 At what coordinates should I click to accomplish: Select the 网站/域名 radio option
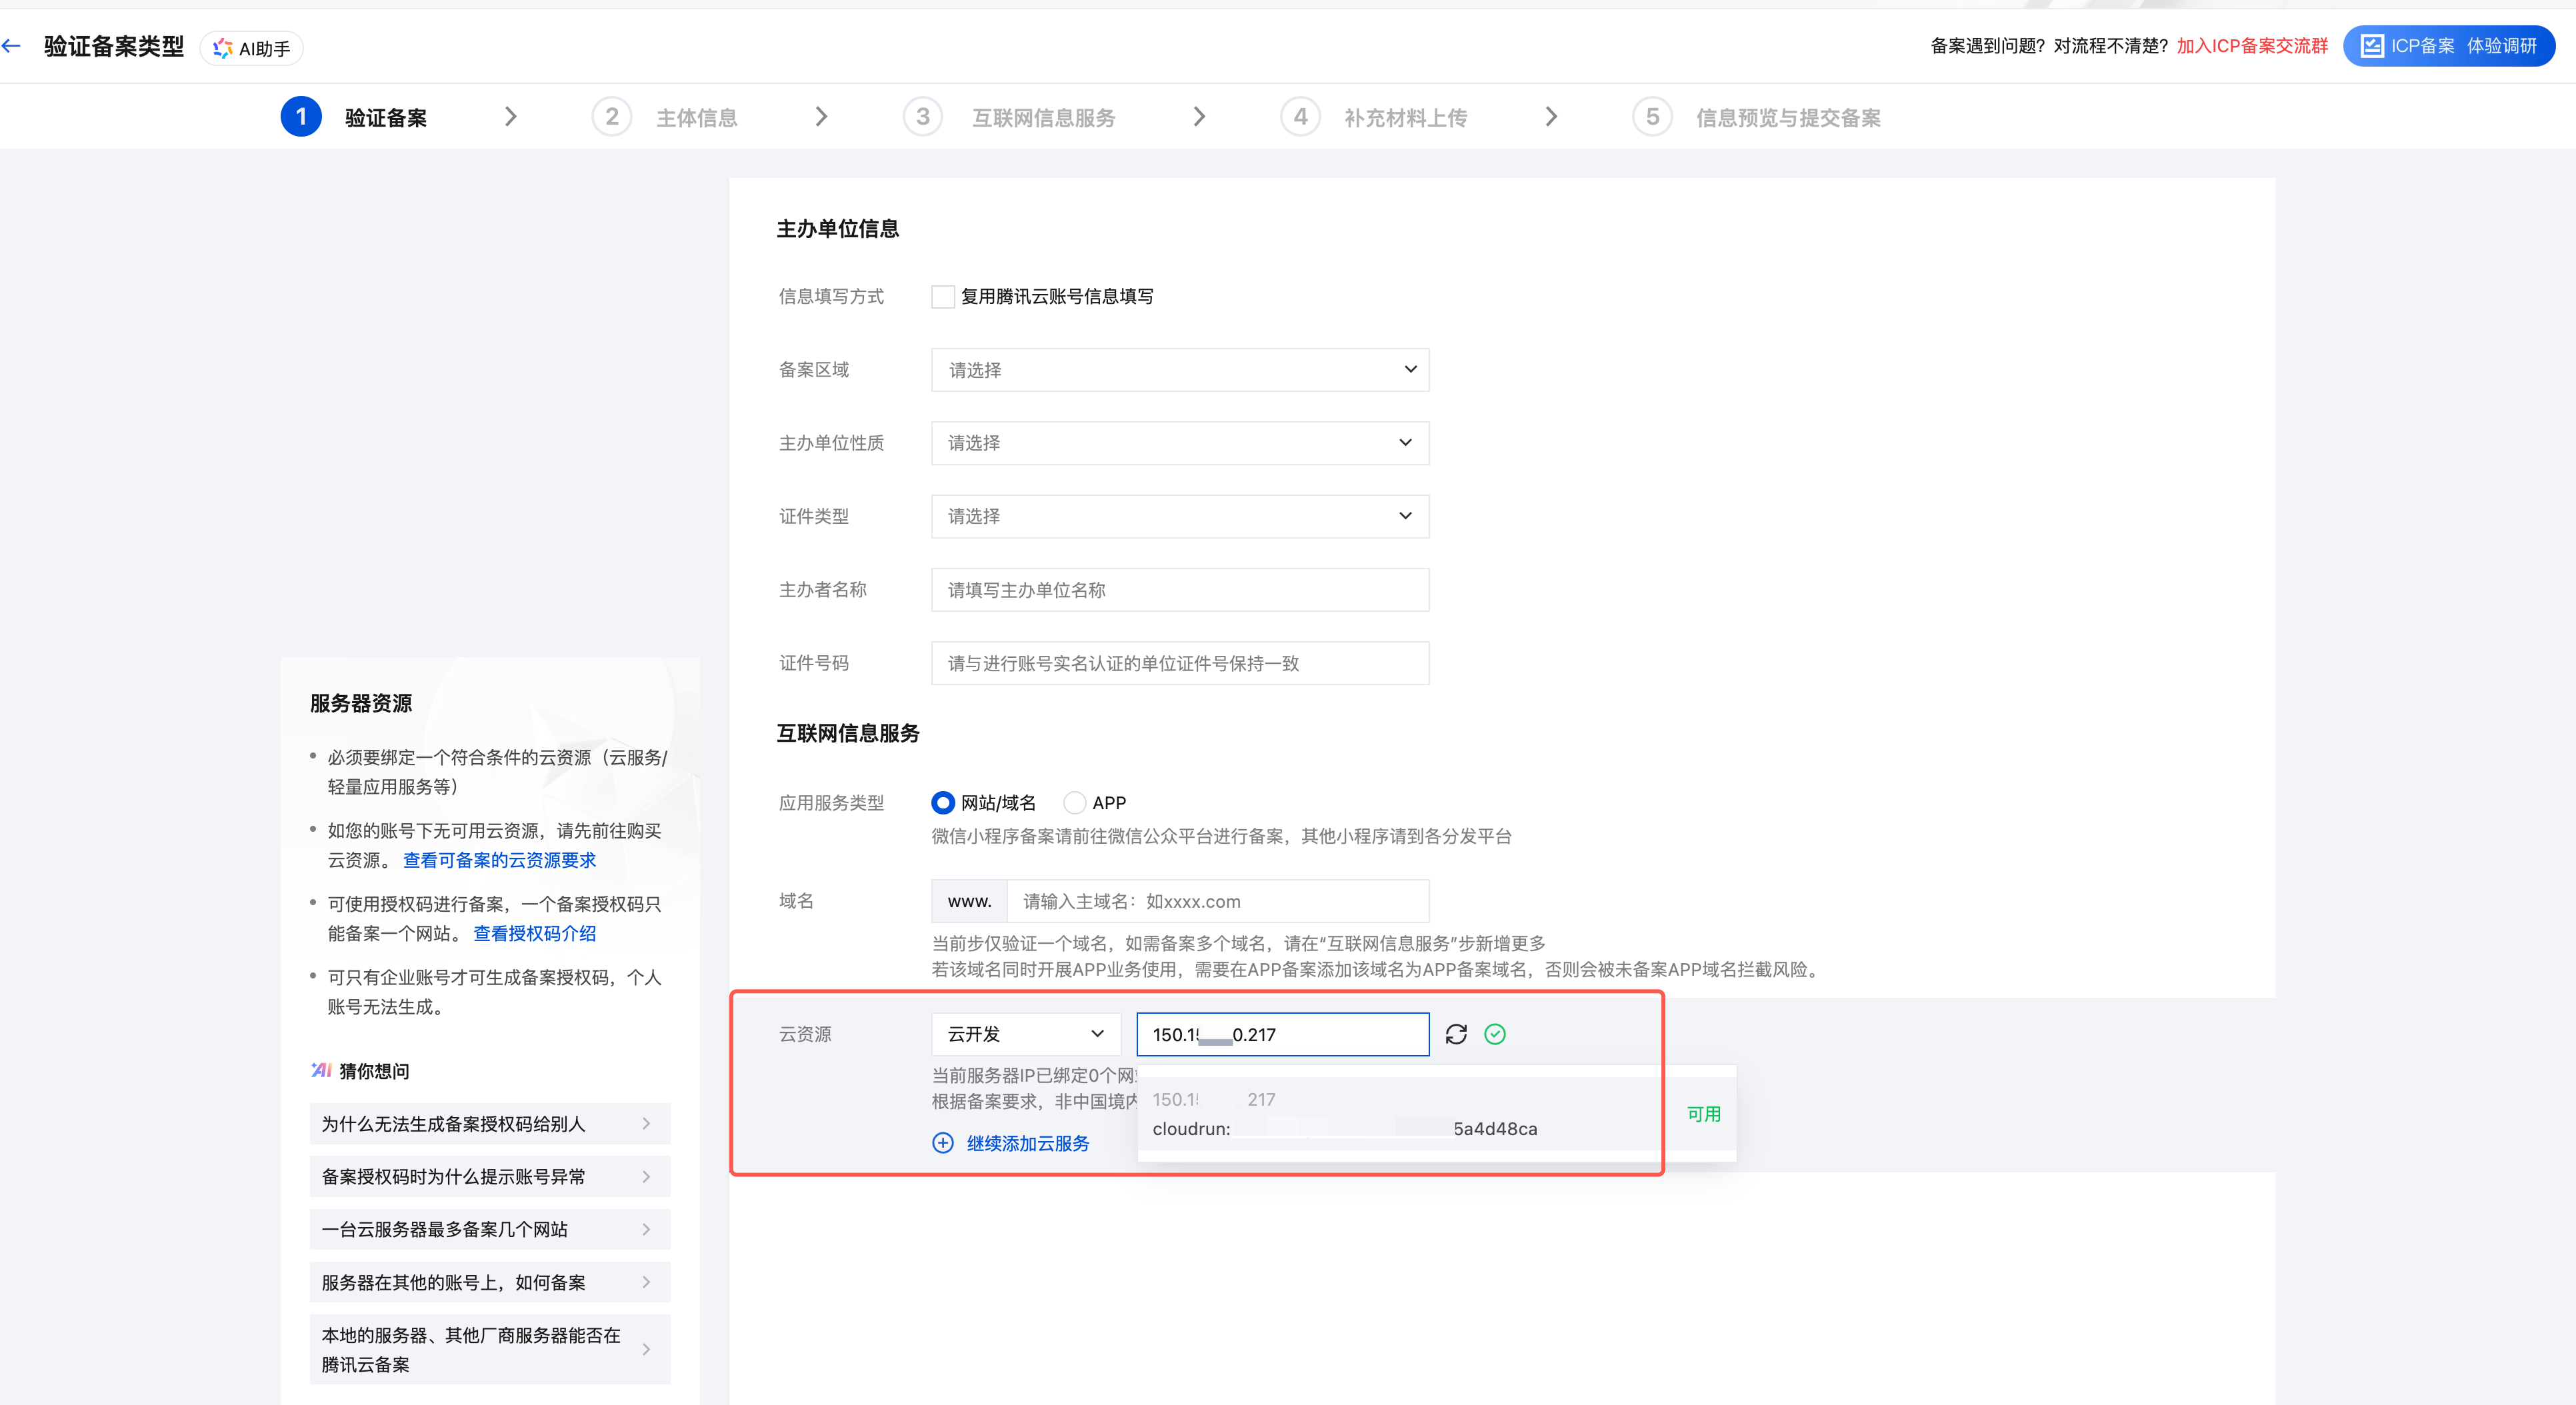[x=941, y=803]
